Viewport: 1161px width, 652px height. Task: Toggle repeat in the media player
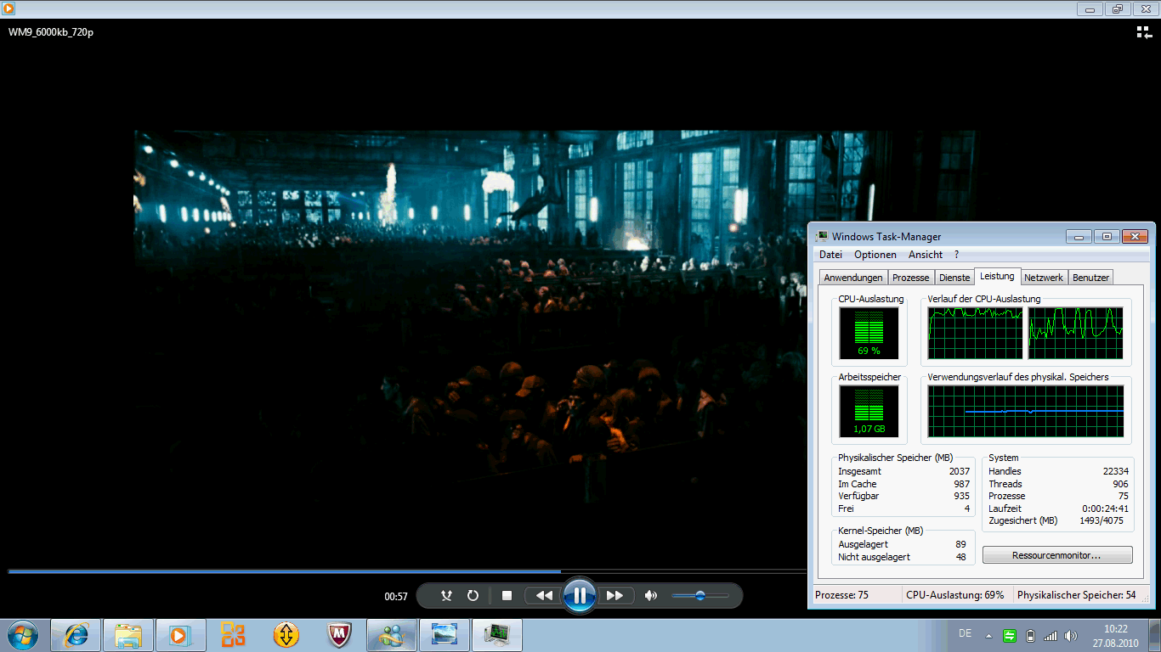473,596
